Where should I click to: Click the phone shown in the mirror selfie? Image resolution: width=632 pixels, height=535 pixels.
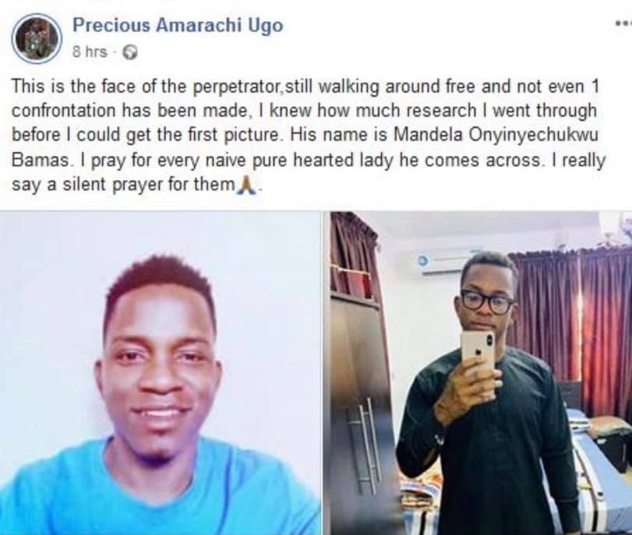[478, 350]
